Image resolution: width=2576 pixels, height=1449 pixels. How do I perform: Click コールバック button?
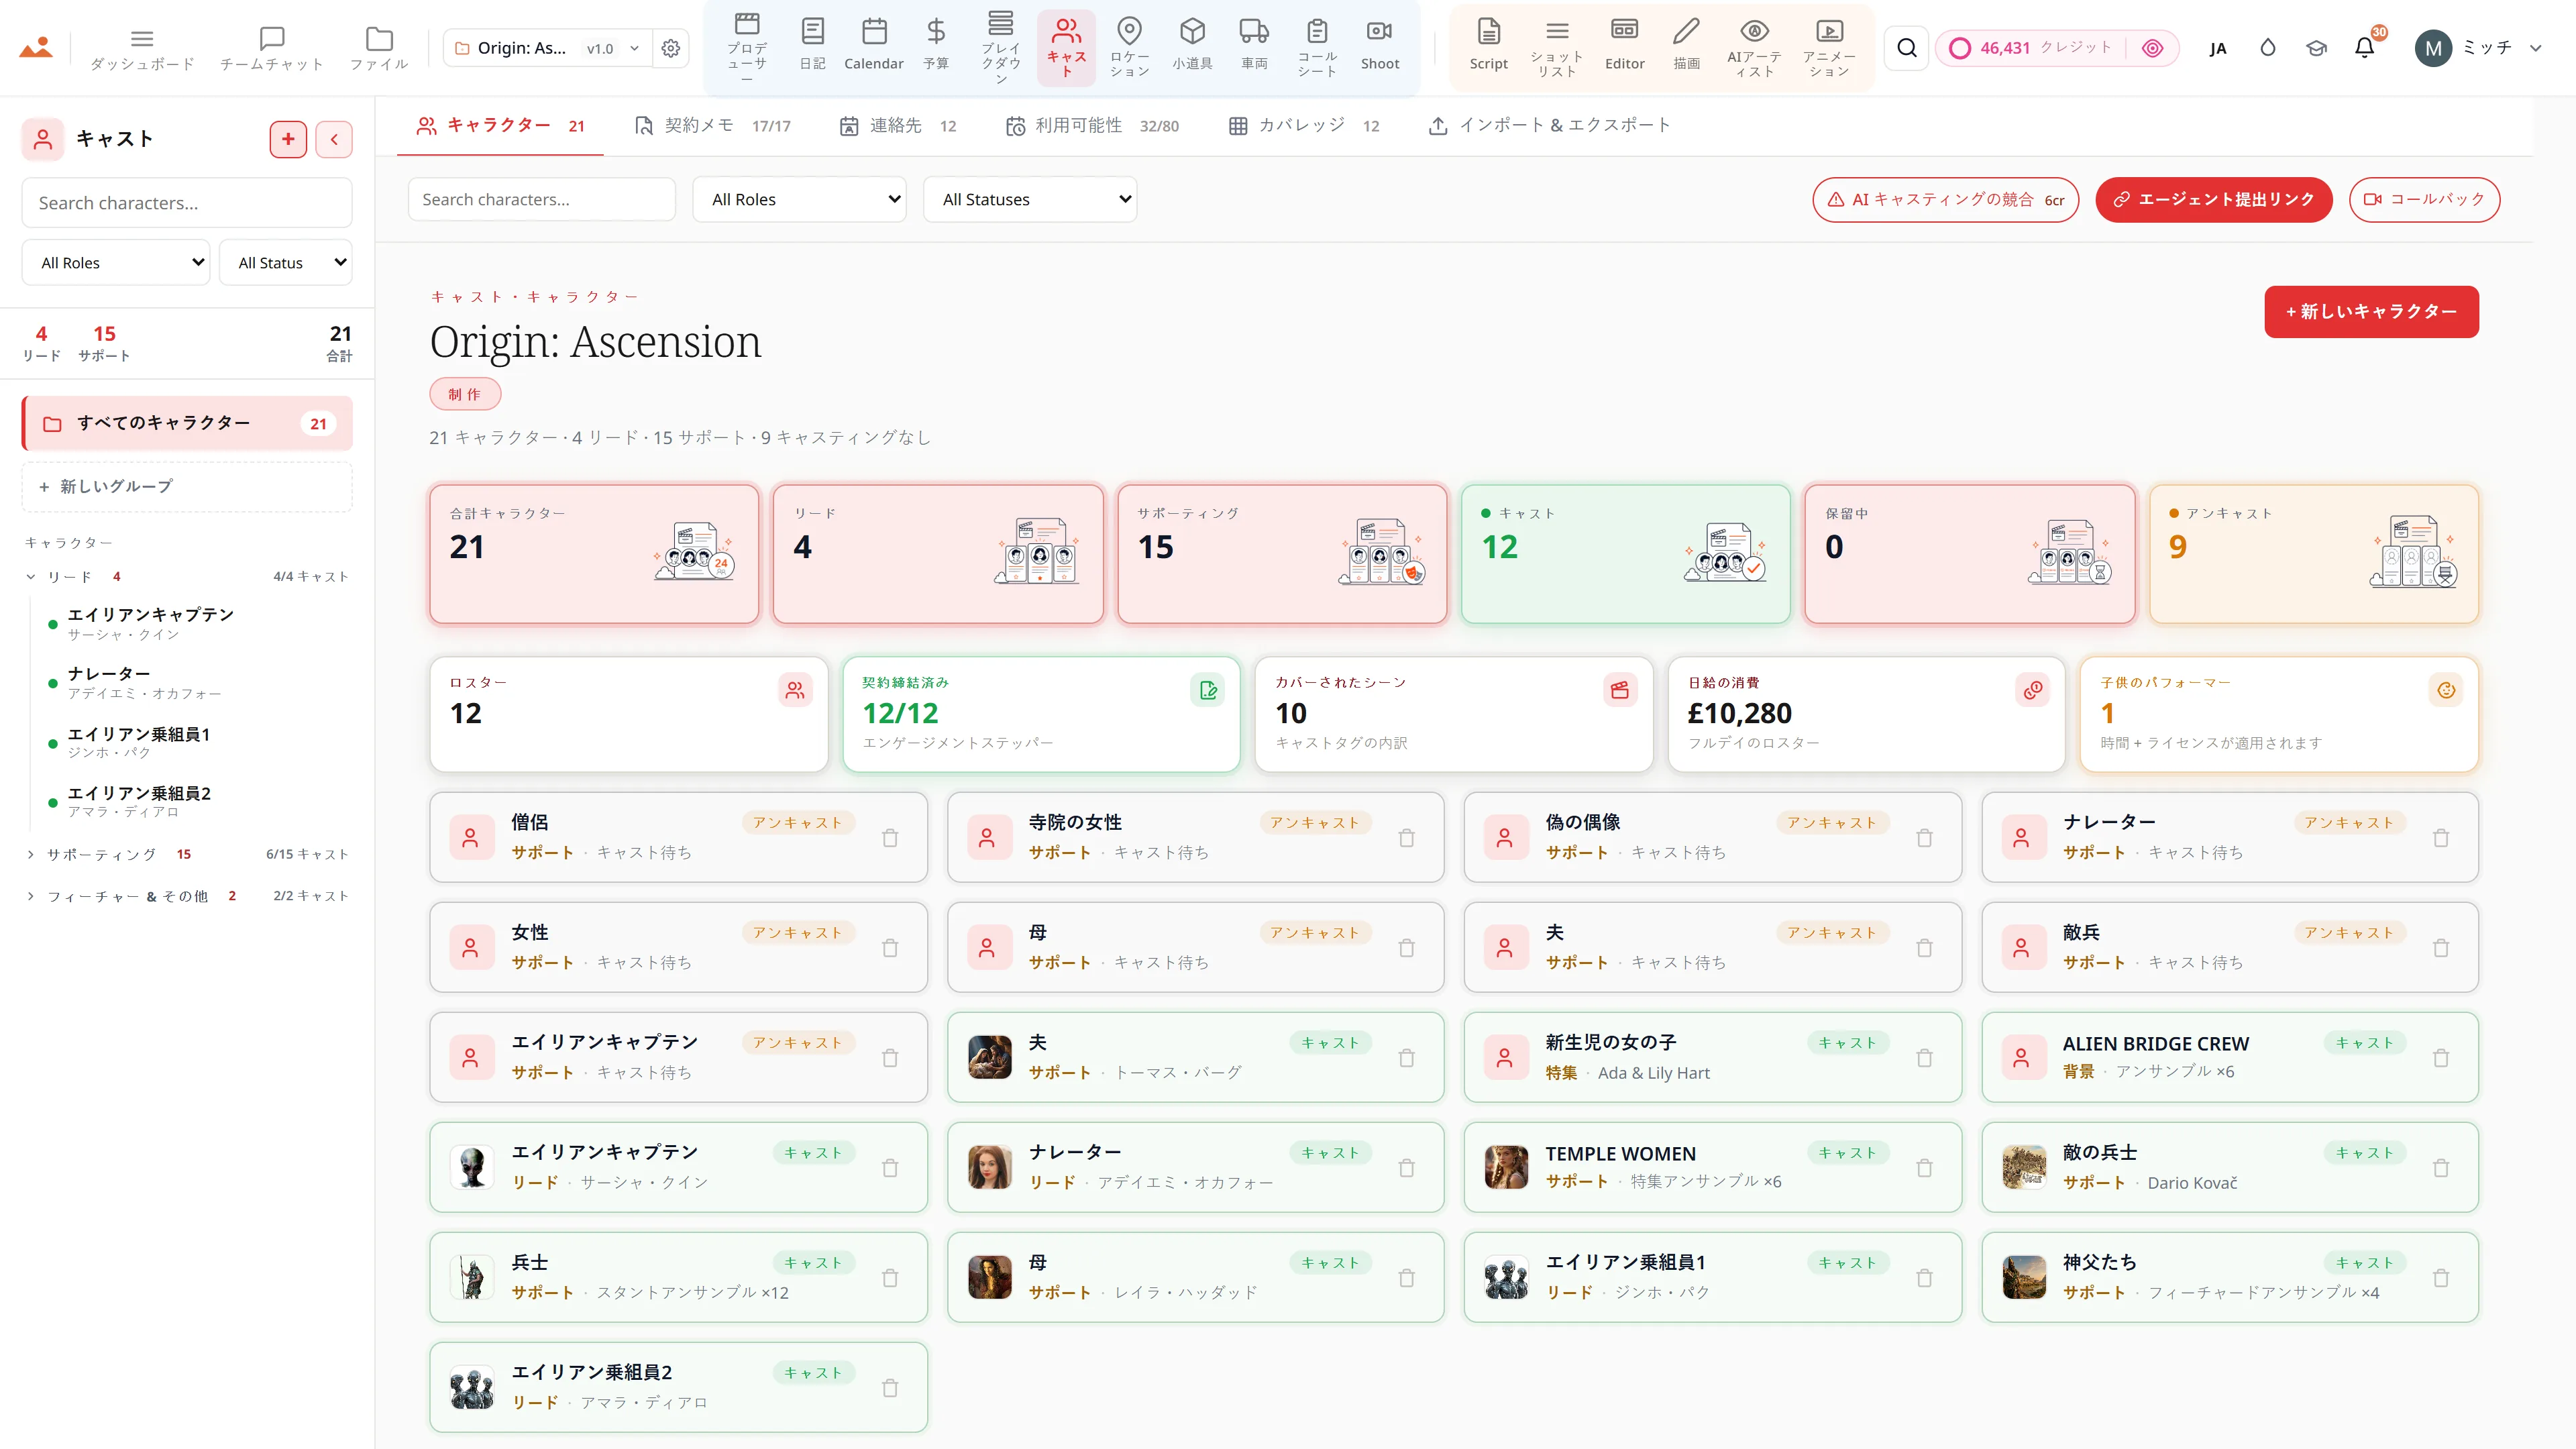2424,199
